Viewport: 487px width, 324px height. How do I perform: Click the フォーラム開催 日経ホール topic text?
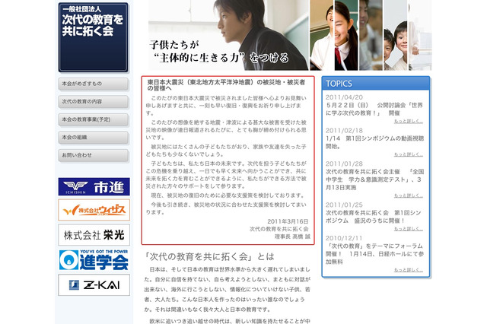pos(374,254)
